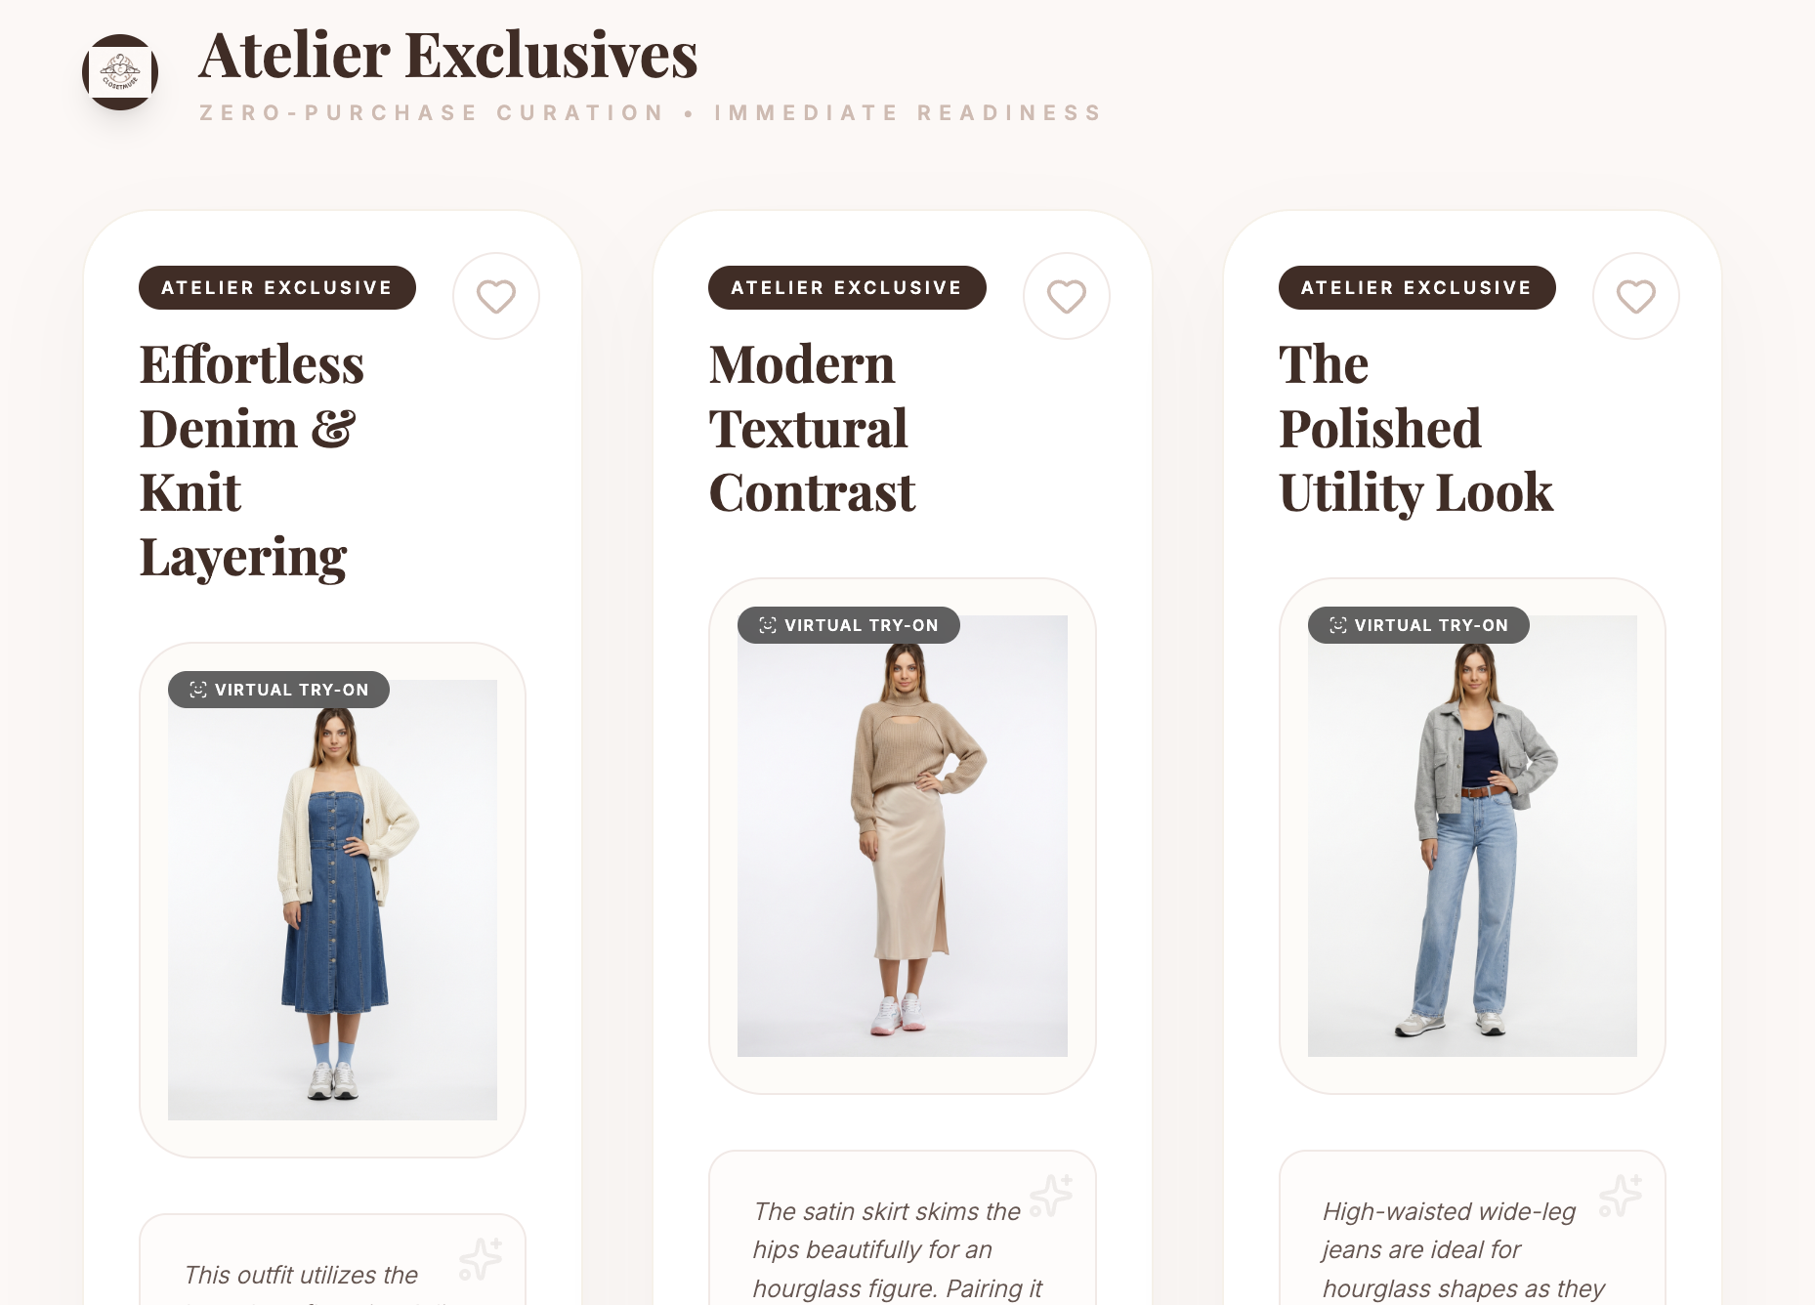Screen dimensions: 1815x1305
Task: Like The Polished Utility Look outfit
Action: (1636, 296)
